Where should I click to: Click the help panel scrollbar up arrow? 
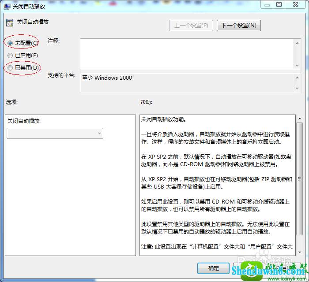(x=300, y=119)
